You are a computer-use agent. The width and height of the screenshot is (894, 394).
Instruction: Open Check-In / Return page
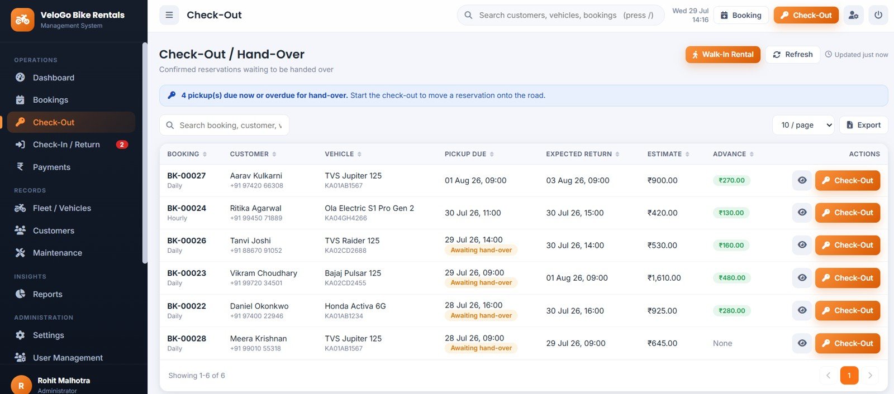(71, 145)
